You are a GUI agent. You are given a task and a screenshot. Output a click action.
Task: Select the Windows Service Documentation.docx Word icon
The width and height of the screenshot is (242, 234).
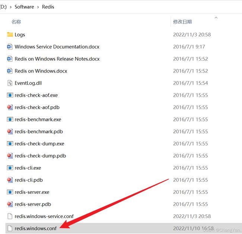pyautogui.click(x=10, y=47)
